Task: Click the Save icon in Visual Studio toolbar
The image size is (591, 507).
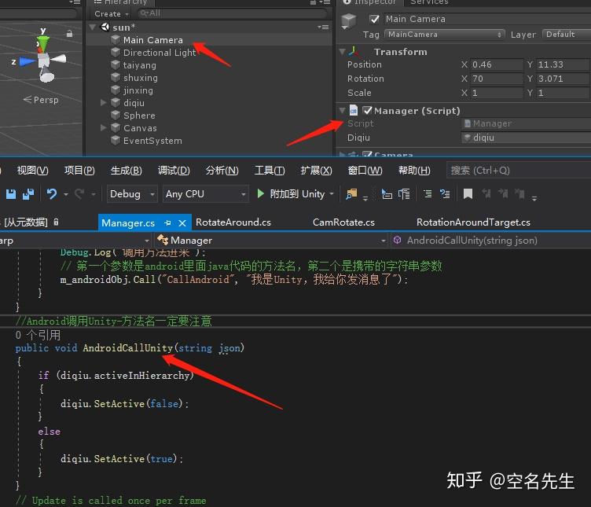Action: click(x=11, y=194)
